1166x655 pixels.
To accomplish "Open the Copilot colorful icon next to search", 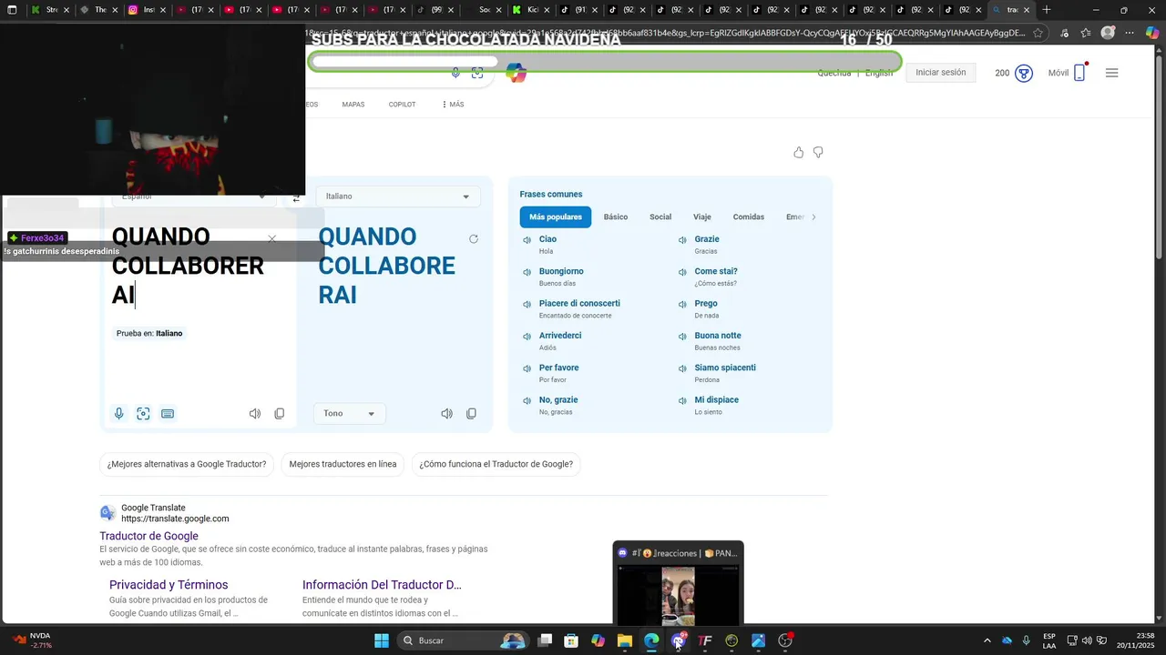I will pyautogui.click(x=517, y=74).
